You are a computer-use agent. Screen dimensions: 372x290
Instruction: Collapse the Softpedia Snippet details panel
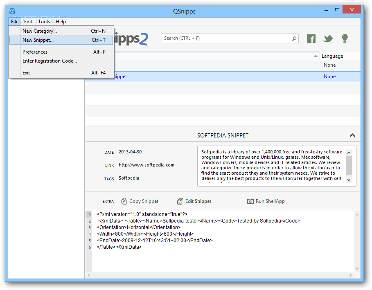[352, 135]
